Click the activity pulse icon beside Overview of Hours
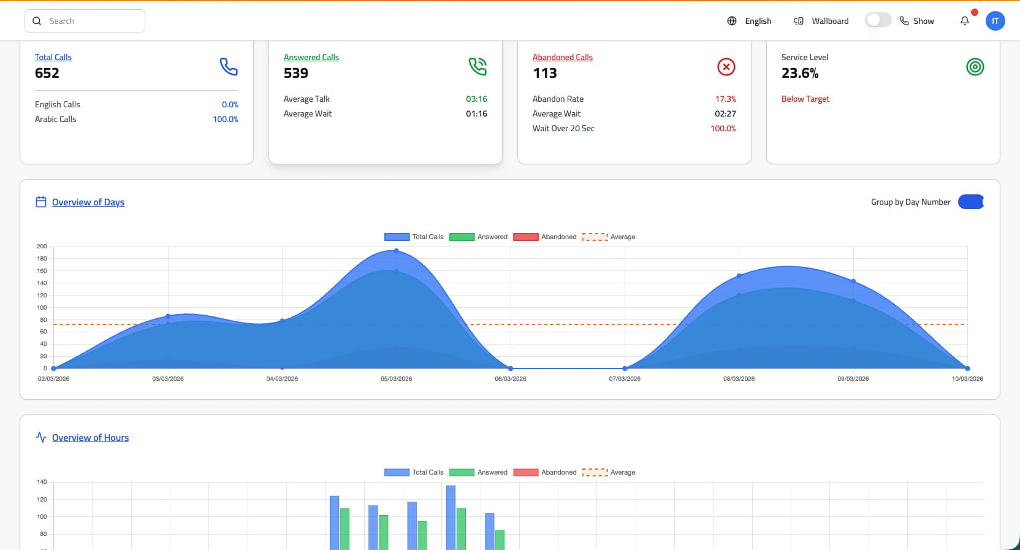The width and height of the screenshot is (1020, 550). pos(41,437)
